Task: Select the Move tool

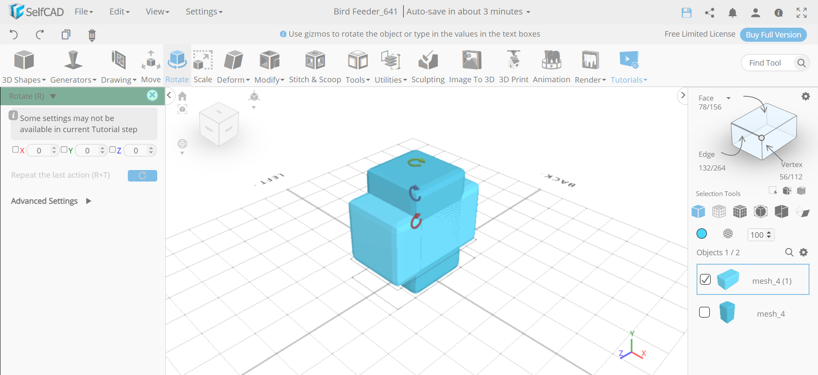Action: coord(151,67)
